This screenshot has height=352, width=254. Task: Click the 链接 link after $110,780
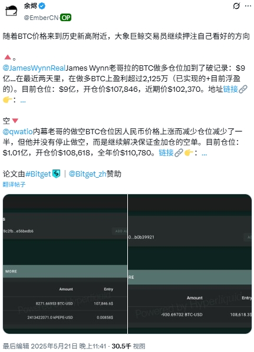166,153
